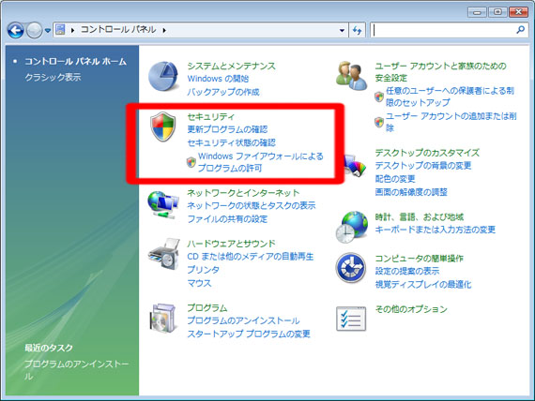Open the address bar history dropdown

[342, 30]
